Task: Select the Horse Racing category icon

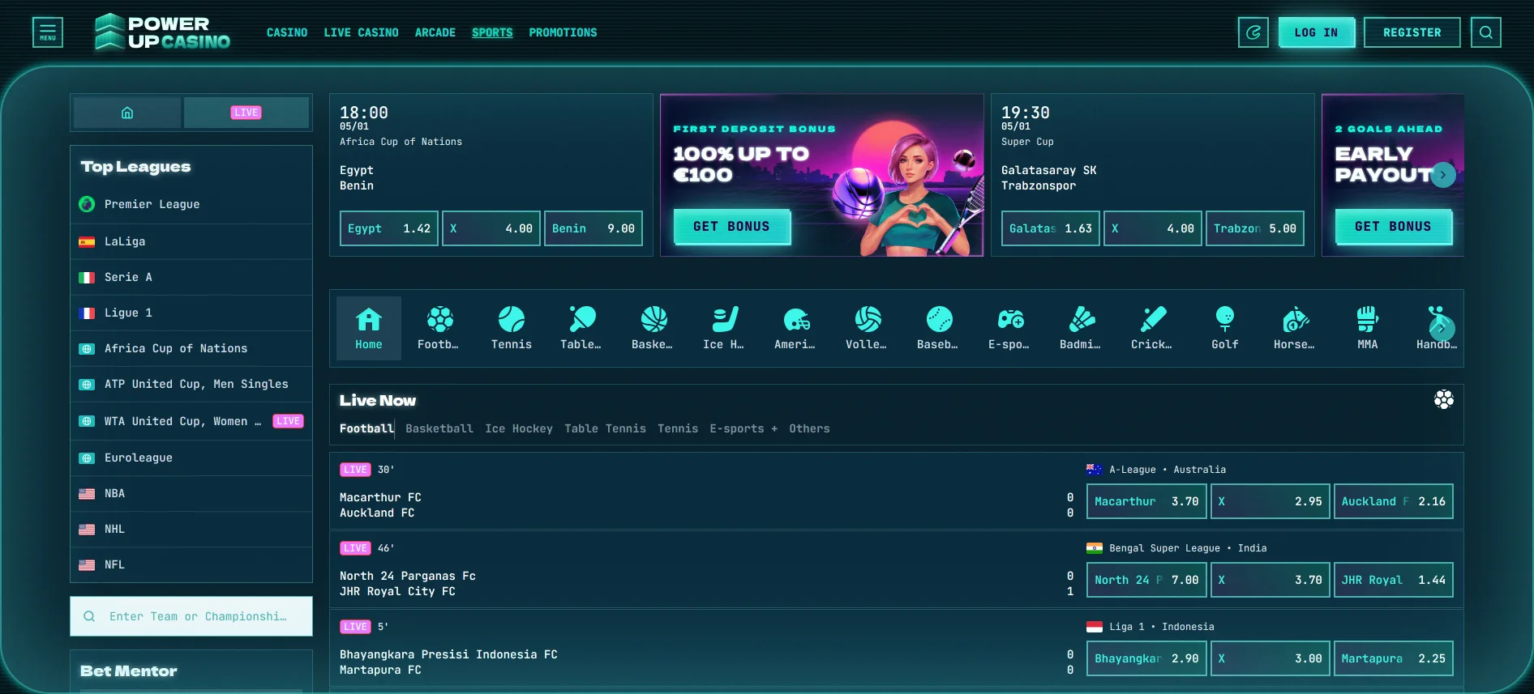Action: tap(1296, 328)
